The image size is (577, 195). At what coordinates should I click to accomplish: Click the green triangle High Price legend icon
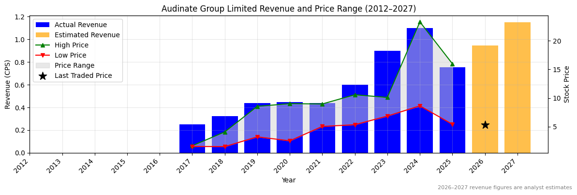tap(43, 45)
